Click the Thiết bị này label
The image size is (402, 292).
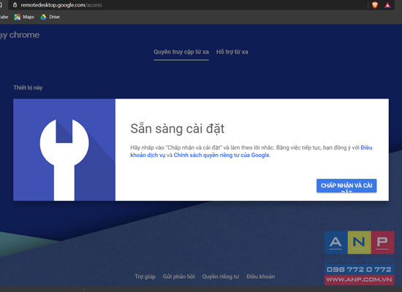coord(28,88)
